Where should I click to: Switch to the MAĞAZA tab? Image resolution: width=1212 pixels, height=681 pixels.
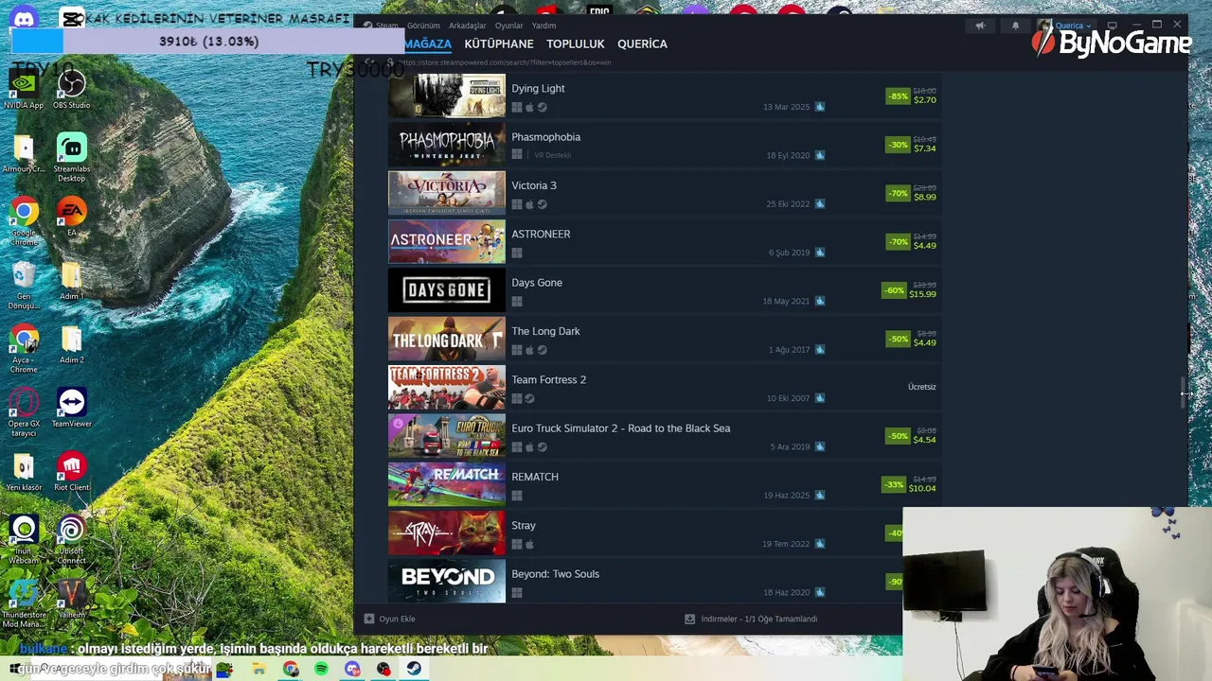(x=428, y=44)
